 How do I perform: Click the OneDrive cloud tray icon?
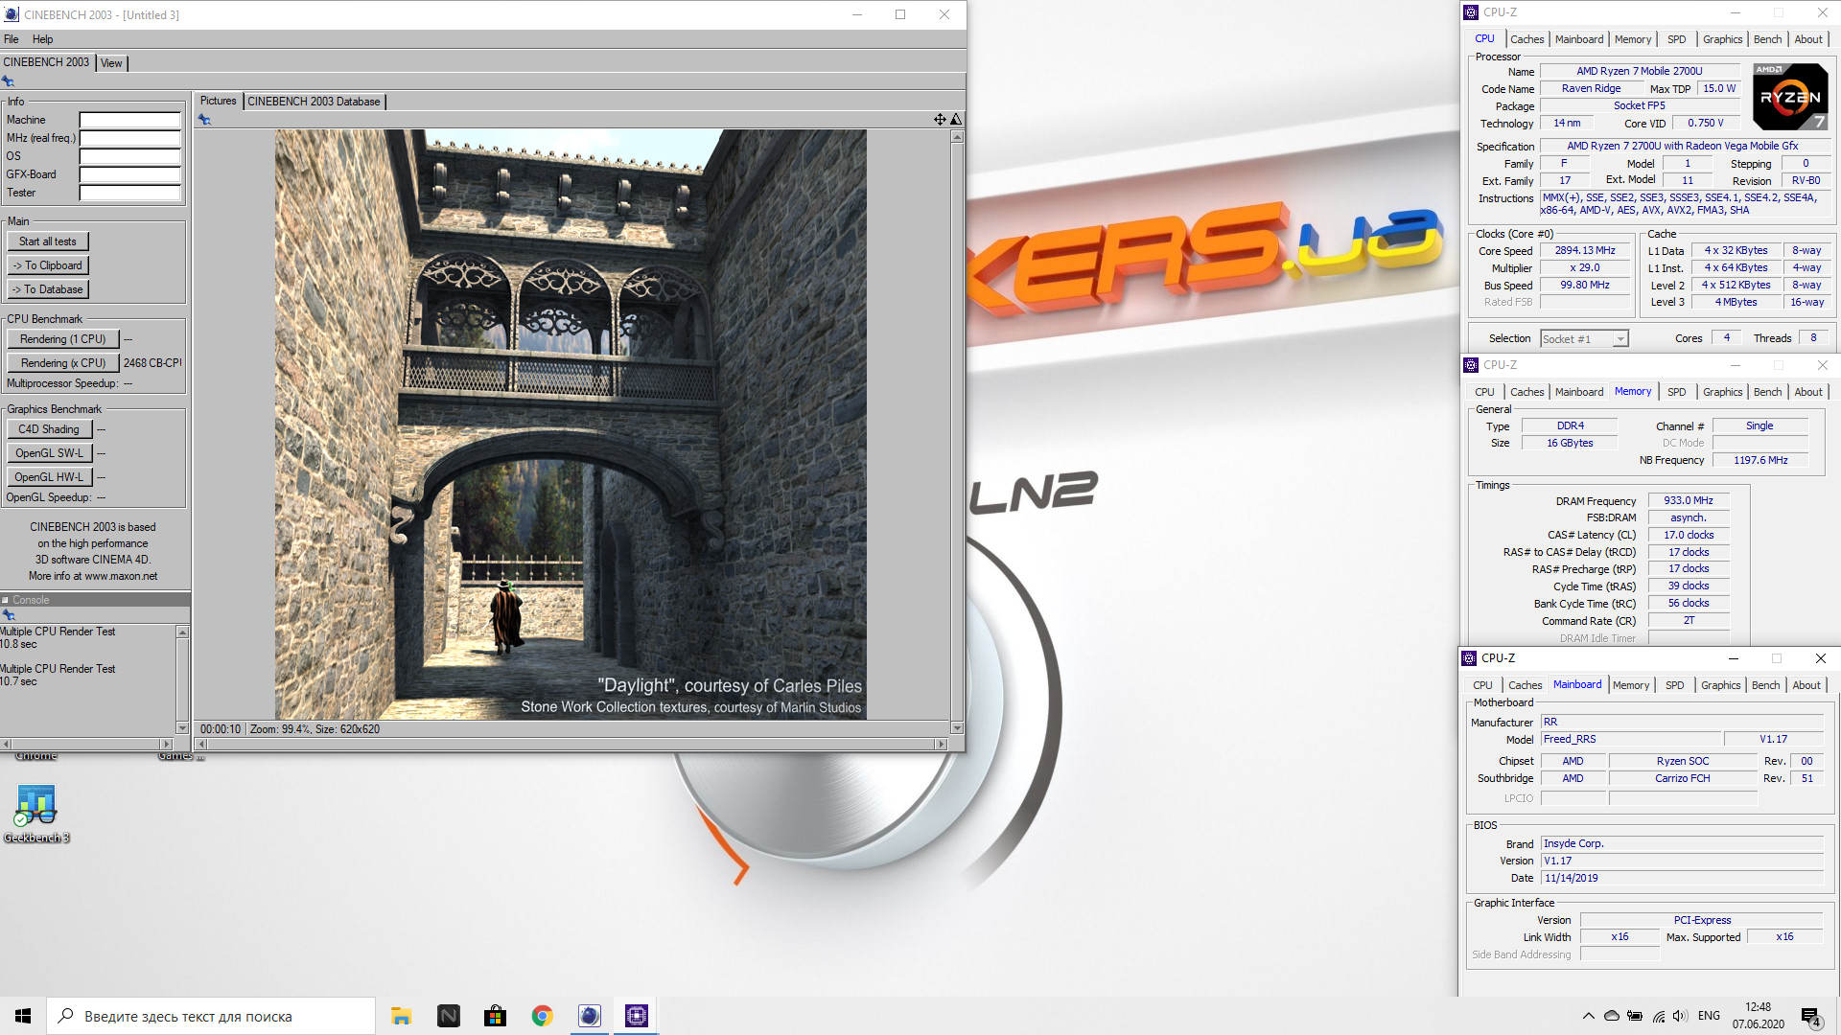coord(1612,1016)
